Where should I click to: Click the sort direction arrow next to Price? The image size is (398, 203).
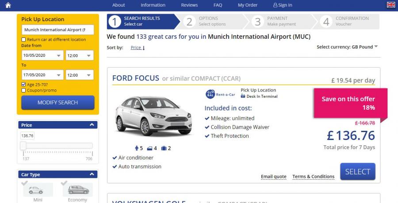(144, 48)
